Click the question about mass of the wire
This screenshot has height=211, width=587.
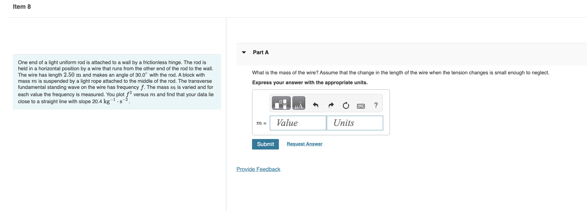(401, 73)
